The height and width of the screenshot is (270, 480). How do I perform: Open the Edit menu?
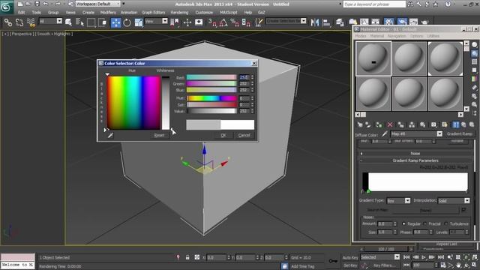pyautogui.click(x=22, y=13)
